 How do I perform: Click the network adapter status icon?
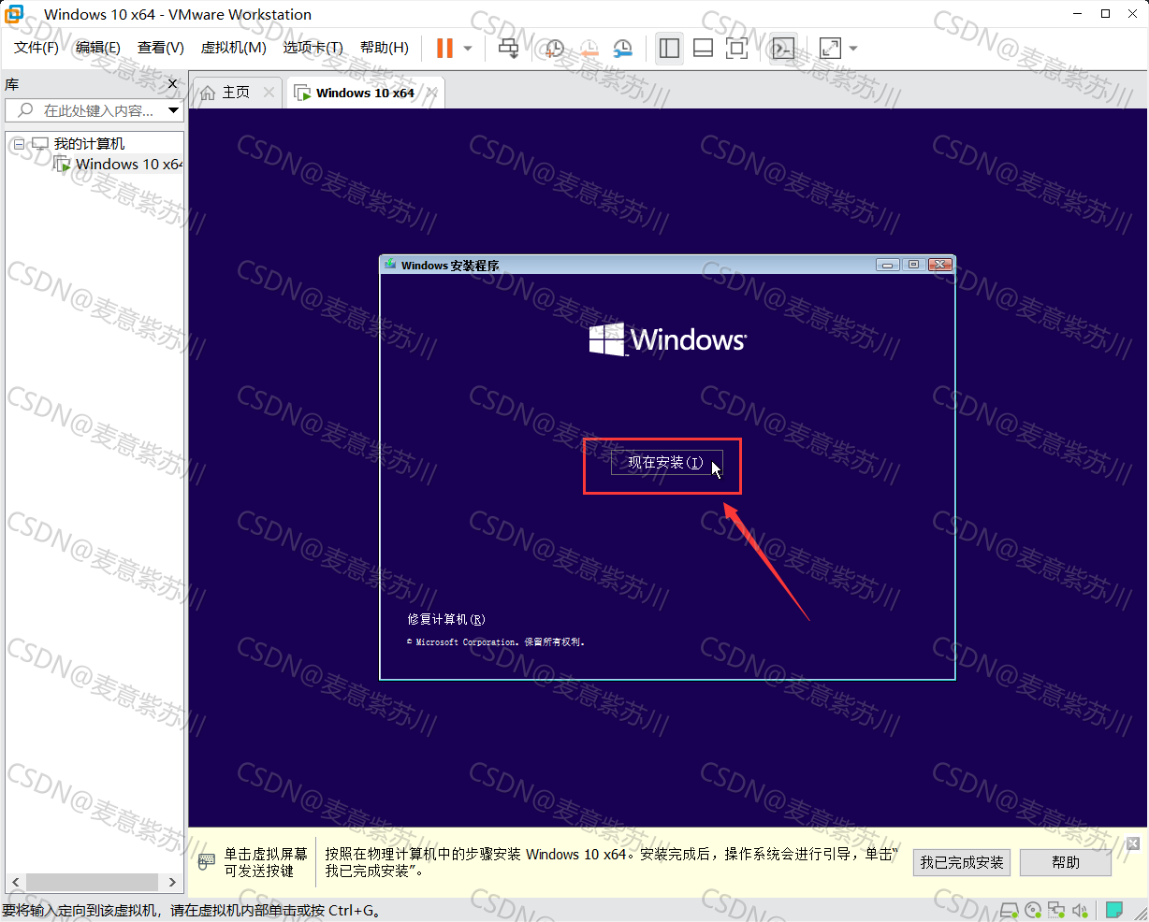point(1056,910)
